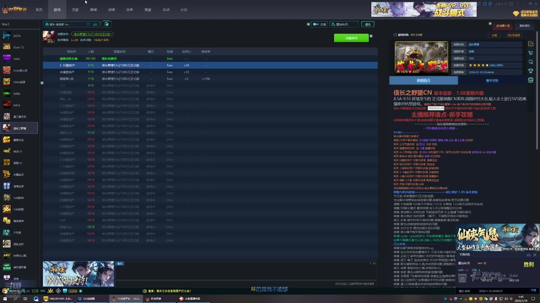Viewport: 540px width, 303px height.
Task: Click the swap room arrows icon
Action: [x=95, y=24]
